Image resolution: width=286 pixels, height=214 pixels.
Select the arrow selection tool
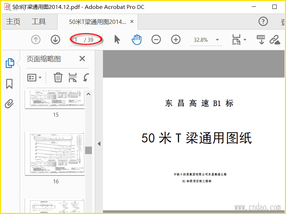[x=117, y=40]
